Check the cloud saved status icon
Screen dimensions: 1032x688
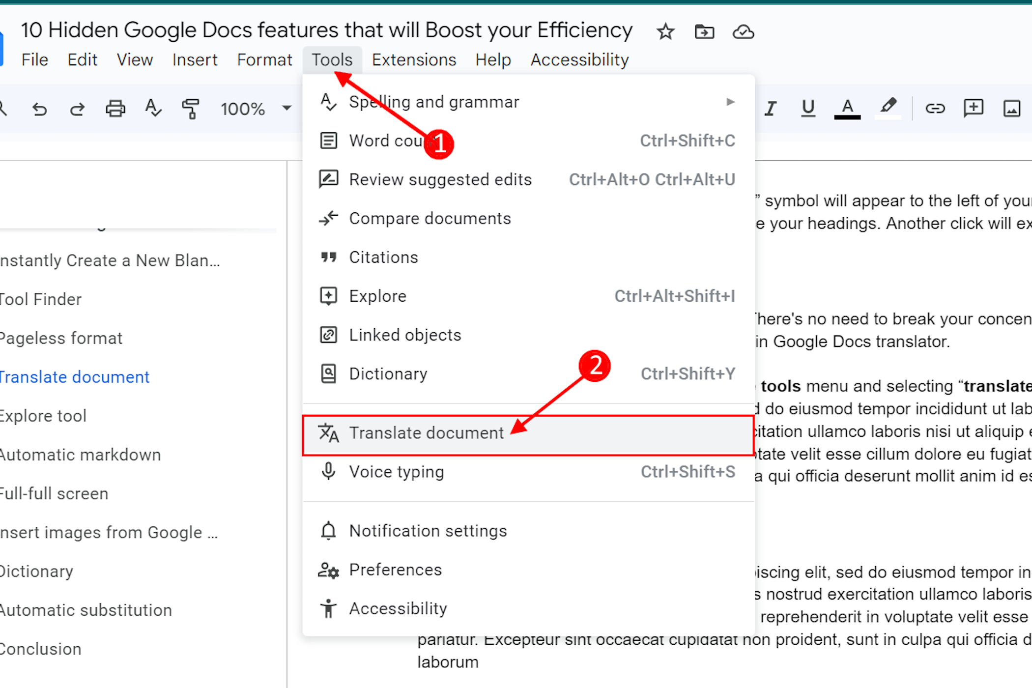coord(743,32)
